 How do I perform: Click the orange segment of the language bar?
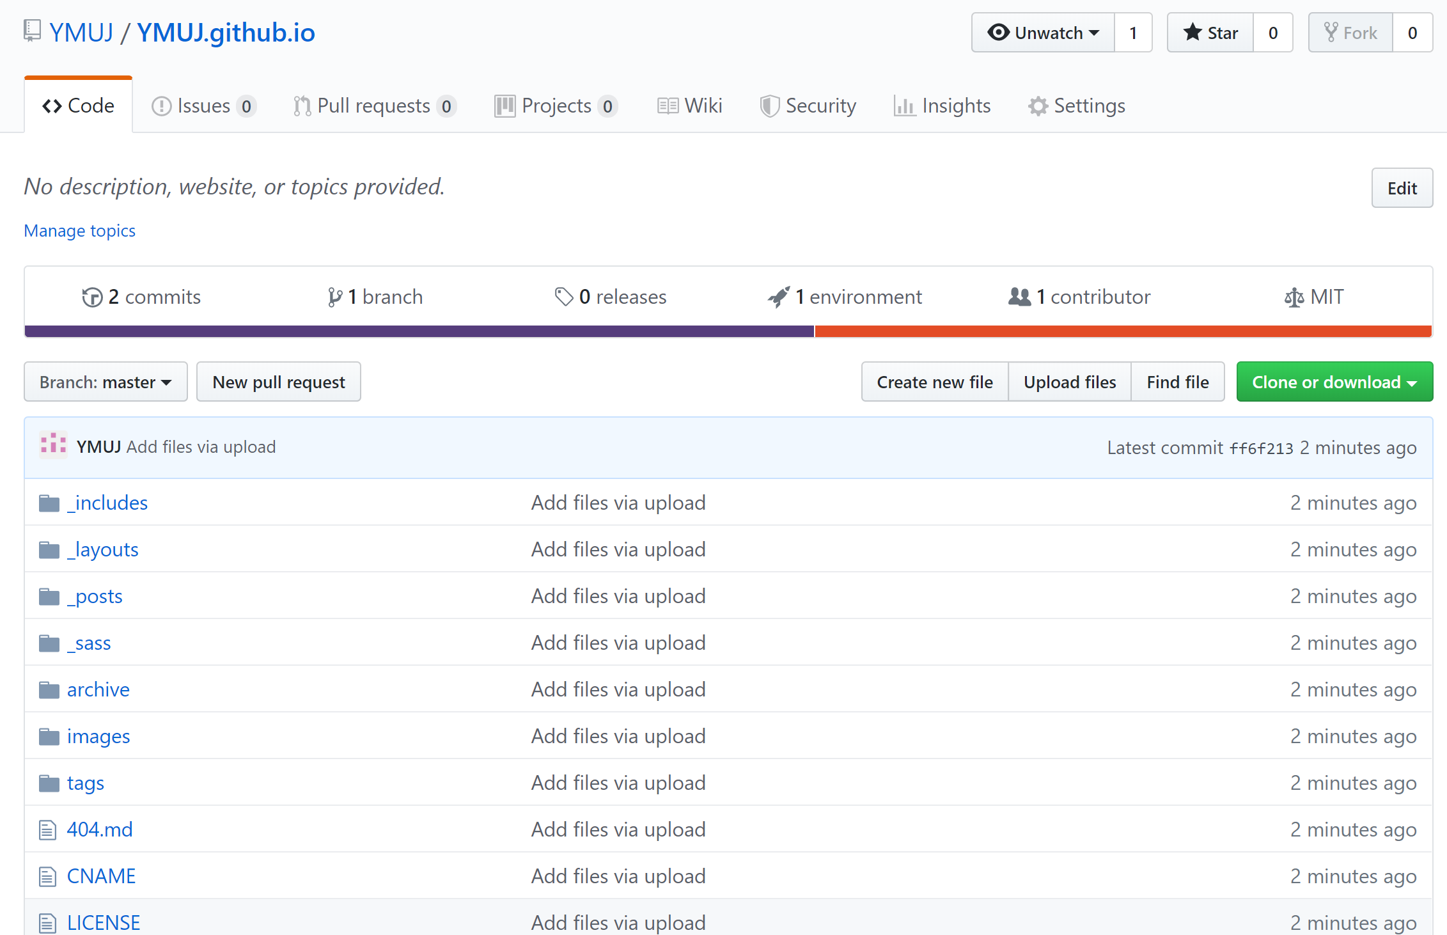[x=1122, y=331]
